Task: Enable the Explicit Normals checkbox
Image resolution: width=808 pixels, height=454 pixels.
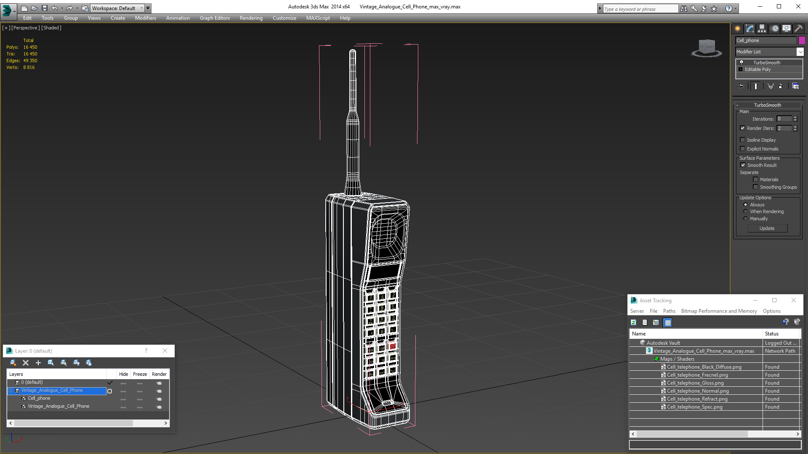Action: (x=743, y=149)
